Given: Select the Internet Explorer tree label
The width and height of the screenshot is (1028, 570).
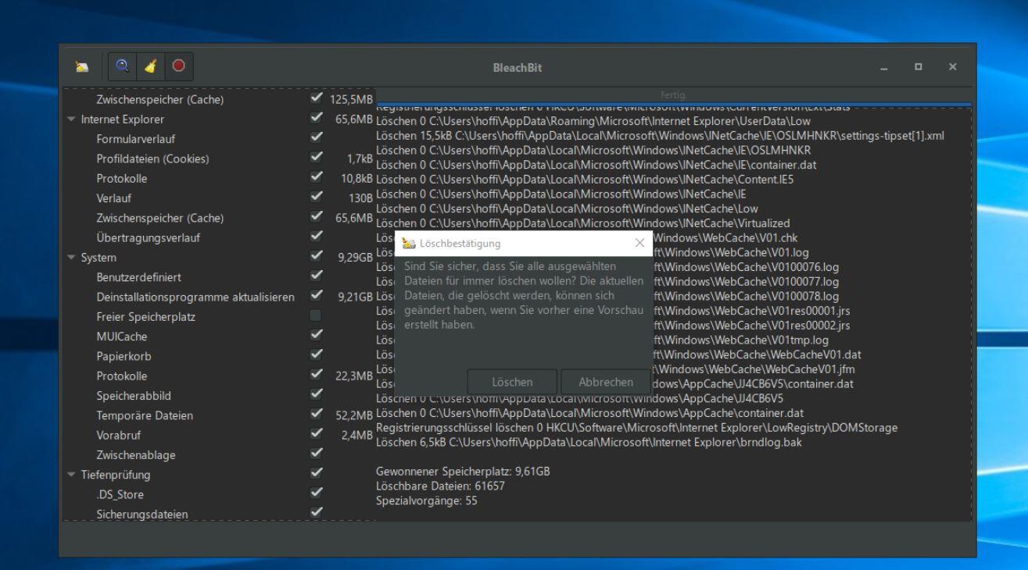Looking at the screenshot, I should pyautogui.click(x=123, y=119).
